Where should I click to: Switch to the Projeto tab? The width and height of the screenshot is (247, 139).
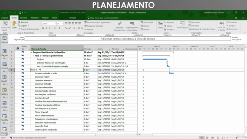tap(46, 18)
